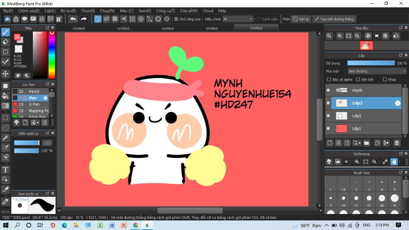Zoom in using Navigator panel
This screenshot has width=409, height=230.
point(340,36)
